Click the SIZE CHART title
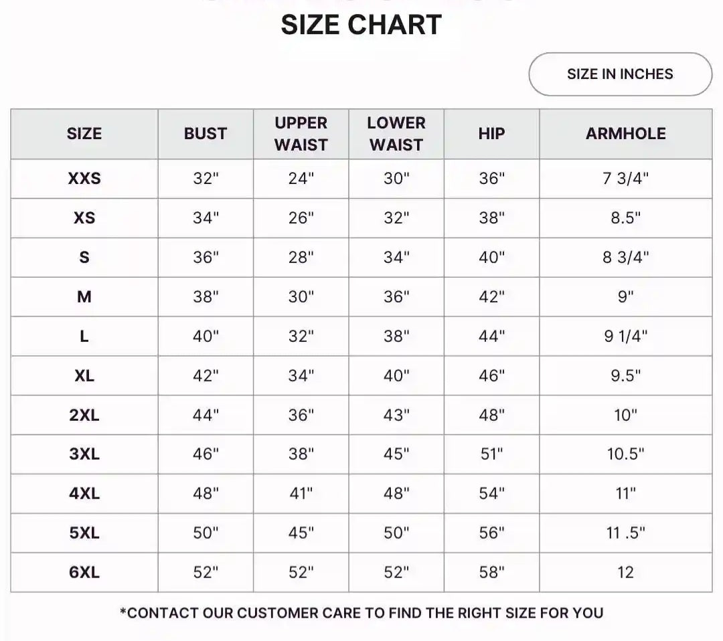Image resolution: width=723 pixels, height=641 pixels. [x=361, y=25]
